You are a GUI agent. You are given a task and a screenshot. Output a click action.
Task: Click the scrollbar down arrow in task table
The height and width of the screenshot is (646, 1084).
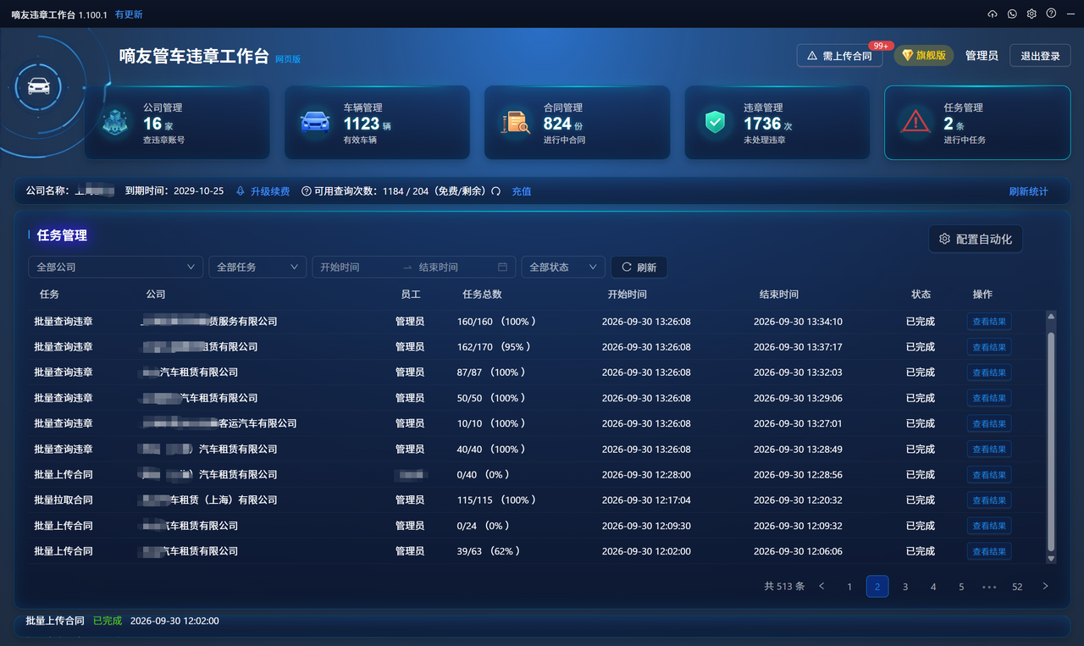click(x=1051, y=559)
